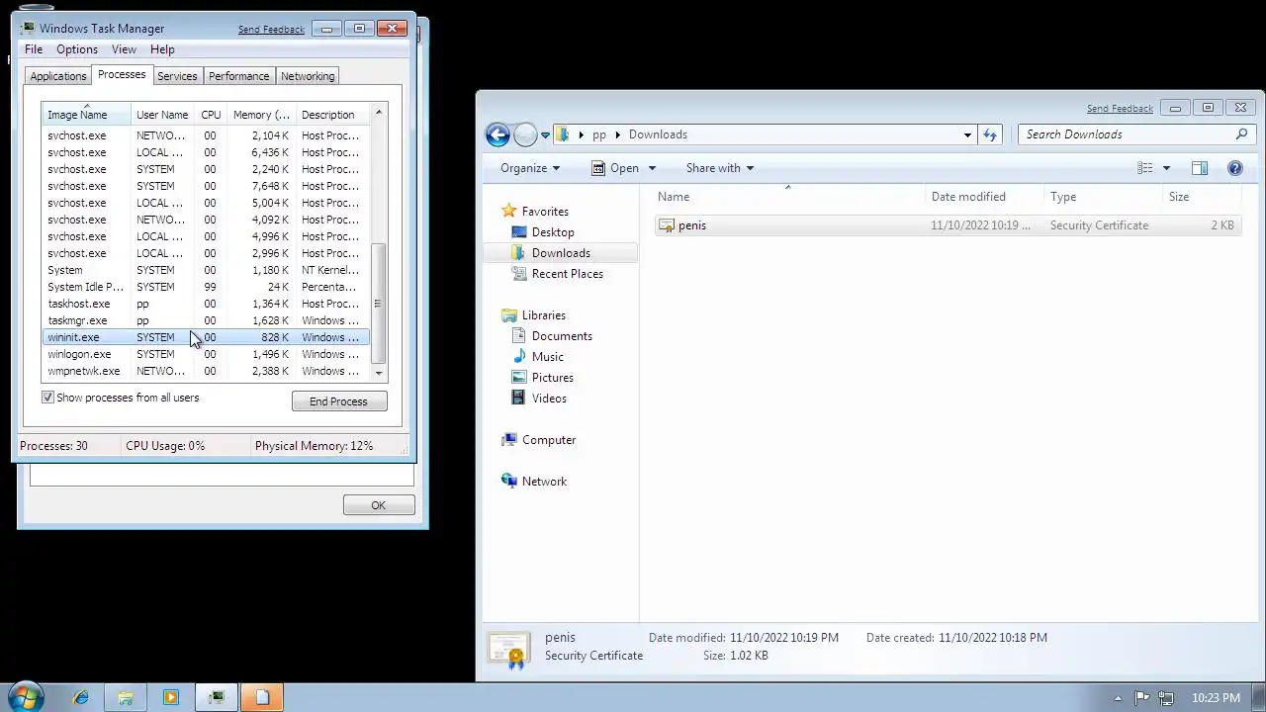Screen dimensions: 1266x712
Task: Click the taskbar clock
Action: point(1216,698)
